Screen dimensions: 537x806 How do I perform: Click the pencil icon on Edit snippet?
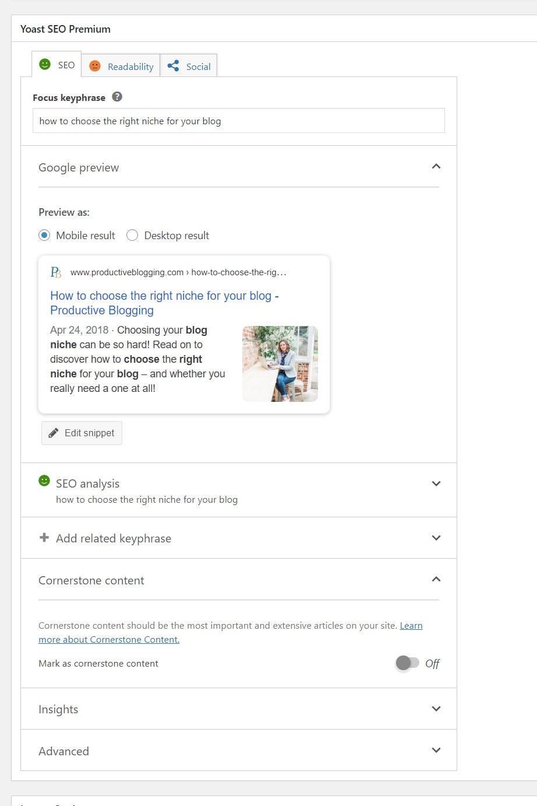tap(54, 433)
